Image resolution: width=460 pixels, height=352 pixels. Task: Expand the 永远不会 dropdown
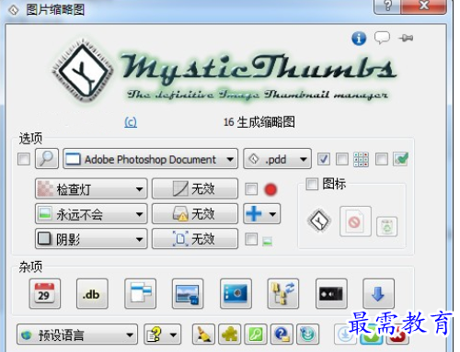coord(91,214)
